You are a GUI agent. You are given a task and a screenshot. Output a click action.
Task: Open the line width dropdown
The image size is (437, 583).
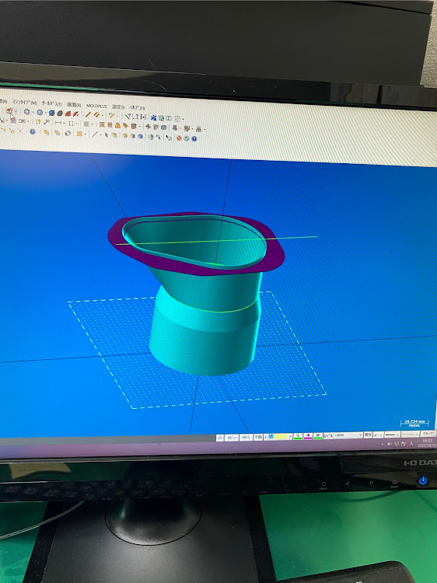(x=411, y=435)
